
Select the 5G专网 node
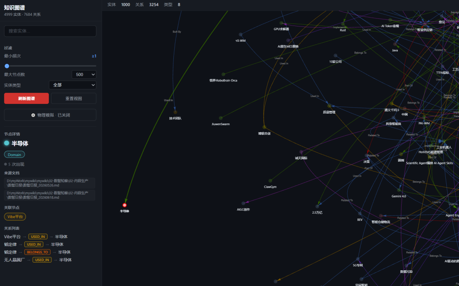click(x=358, y=259)
